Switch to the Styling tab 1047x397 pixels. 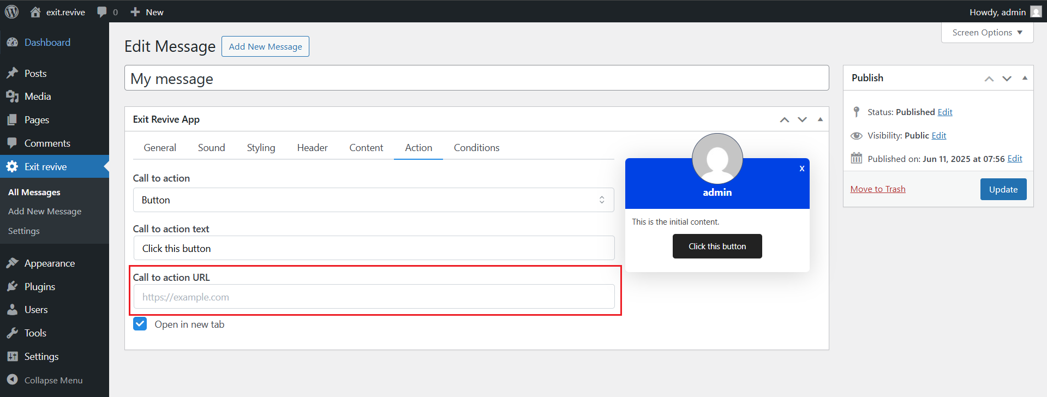pyautogui.click(x=261, y=148)
